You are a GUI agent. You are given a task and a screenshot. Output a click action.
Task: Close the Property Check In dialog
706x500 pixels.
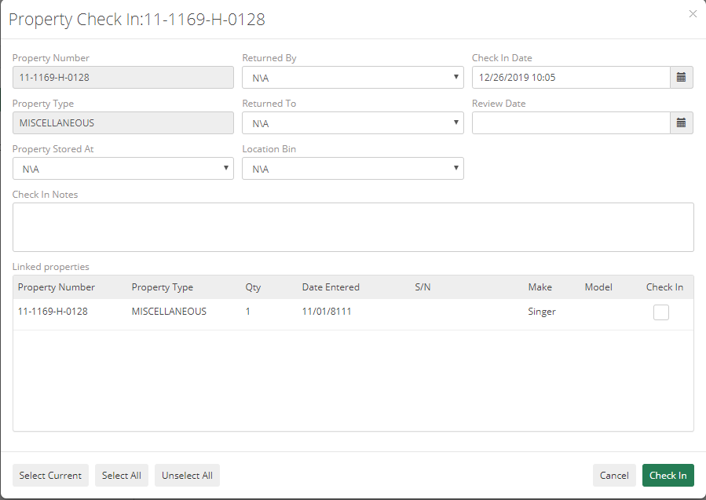click(693, 14)
